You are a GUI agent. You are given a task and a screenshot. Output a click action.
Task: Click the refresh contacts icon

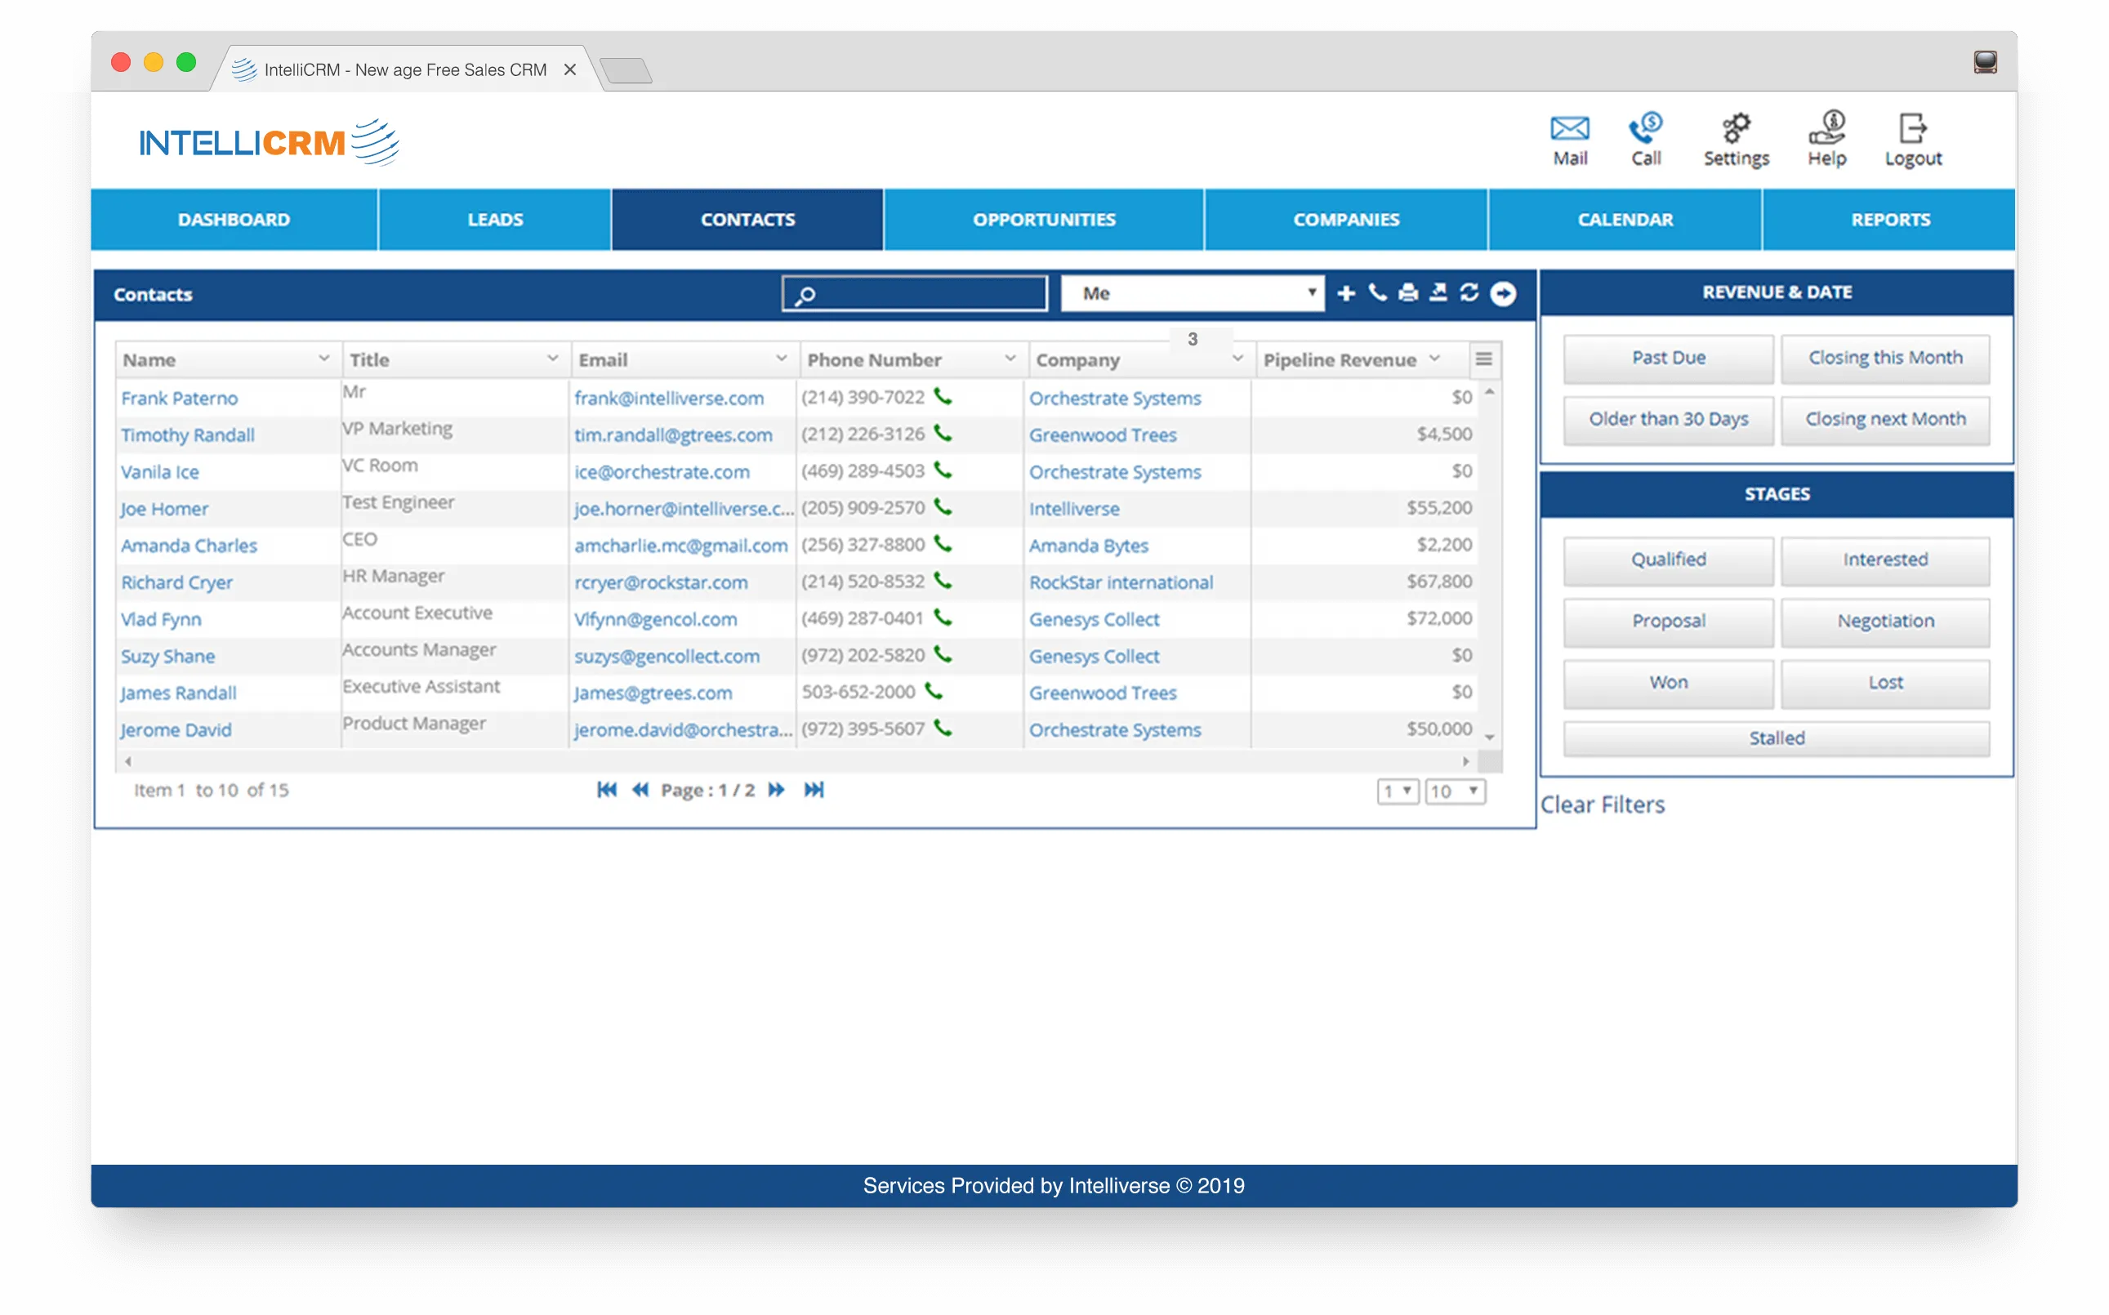tap(1469, 293)
